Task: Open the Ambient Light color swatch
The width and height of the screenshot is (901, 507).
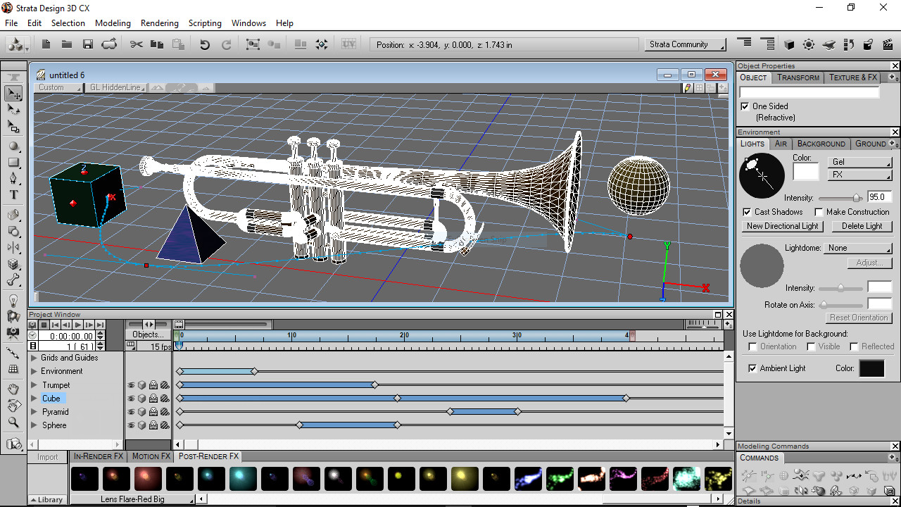Action: 871,368
